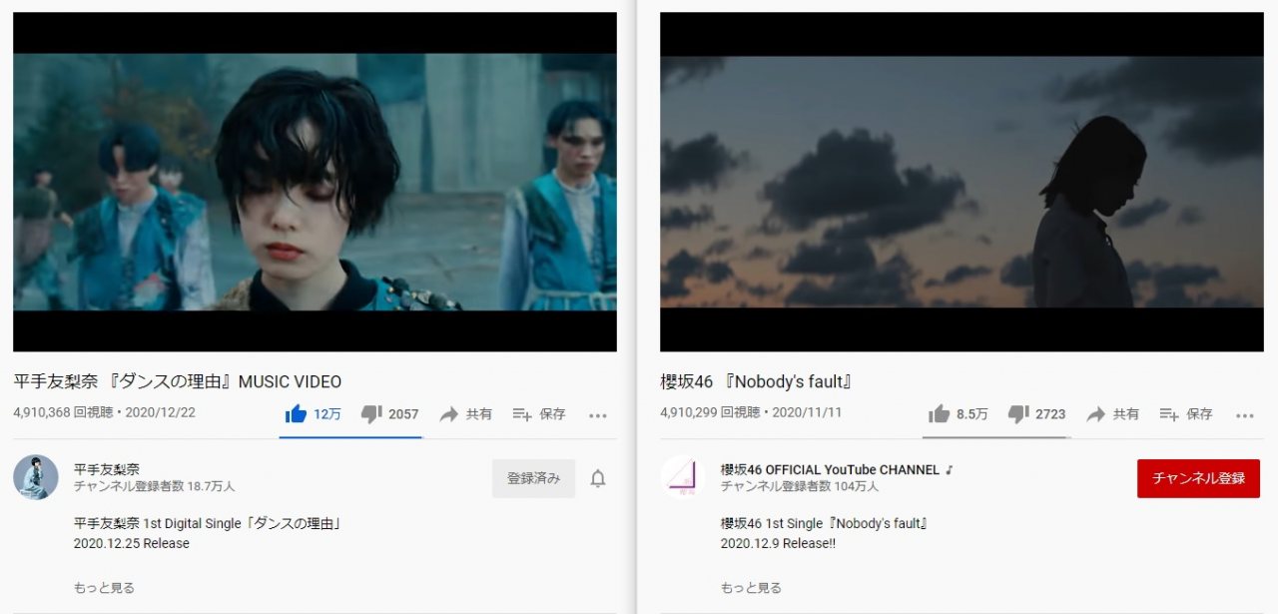
Task: Subscribe with red チャンネル登録 button
Action: click(1198, 478)
